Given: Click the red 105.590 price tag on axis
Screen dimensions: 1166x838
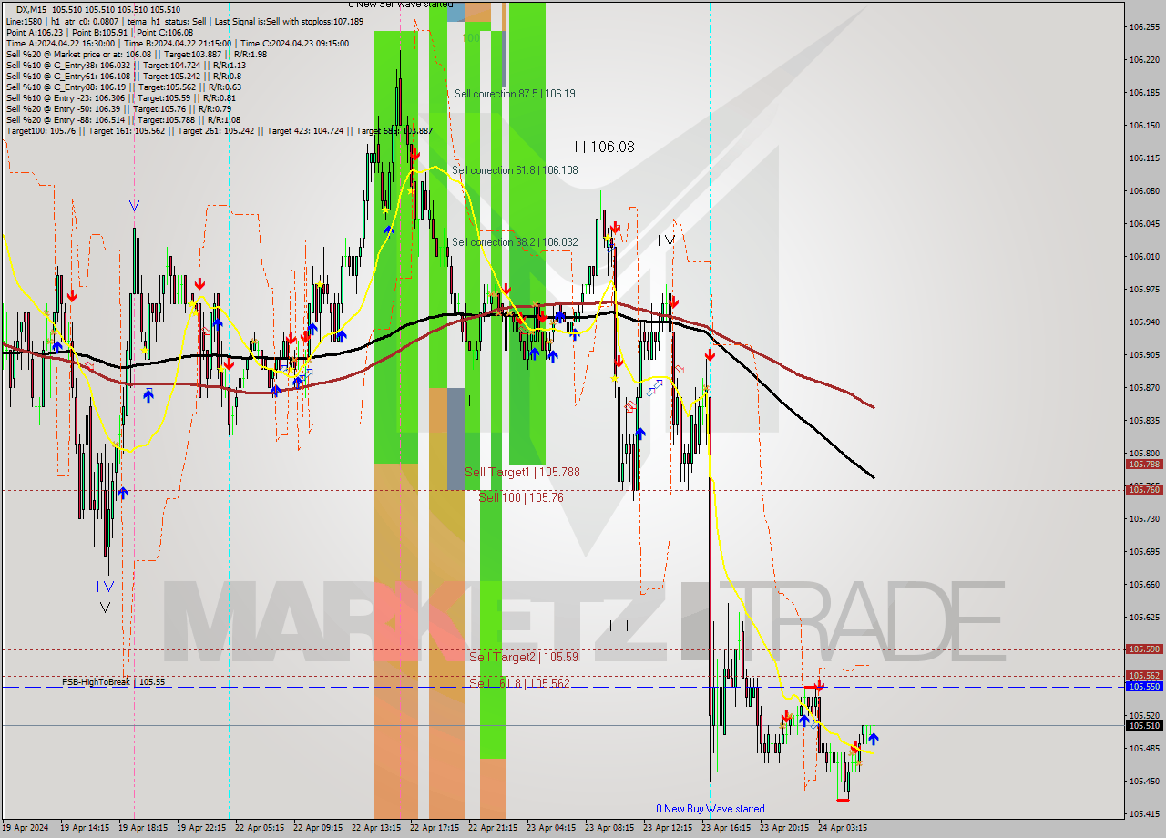Looking at the screenshot, I should (1144, 649).
